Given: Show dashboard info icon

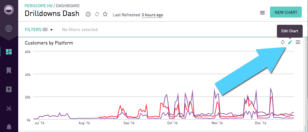Looking at the screenshot, I should [x=88, y=14].
